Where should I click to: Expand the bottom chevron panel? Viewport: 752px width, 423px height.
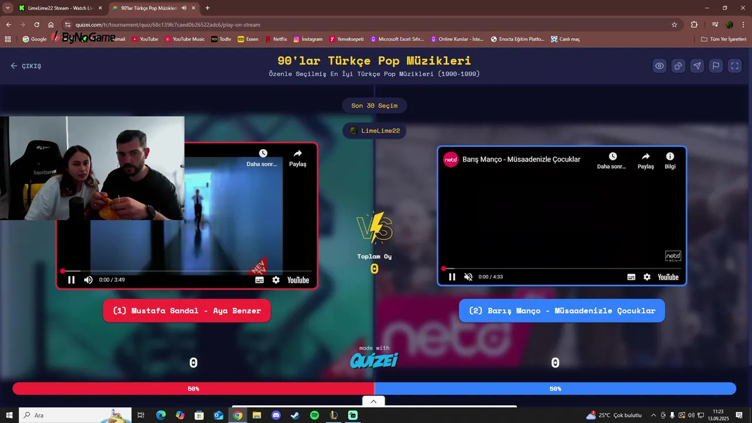point(374,401)
